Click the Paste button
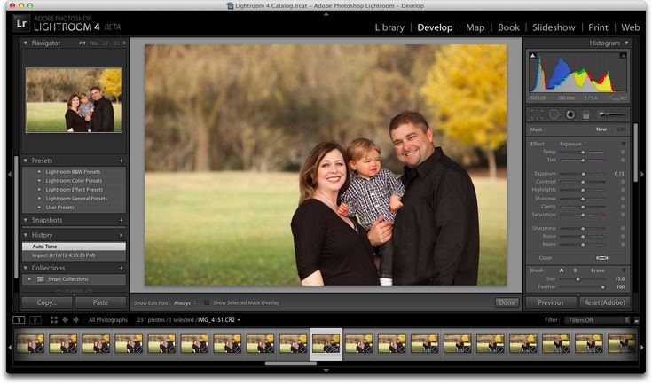Image resolution: width=652 pixels, height=384 pixels. click(100, 302)
